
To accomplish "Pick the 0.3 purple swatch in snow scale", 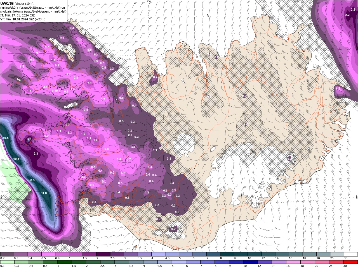I will pyautogui.click(x=21, y=254).
